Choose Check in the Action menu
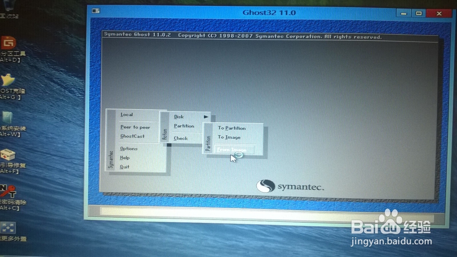The width and height of the screenshot is (457, 257). click(181, 138)
